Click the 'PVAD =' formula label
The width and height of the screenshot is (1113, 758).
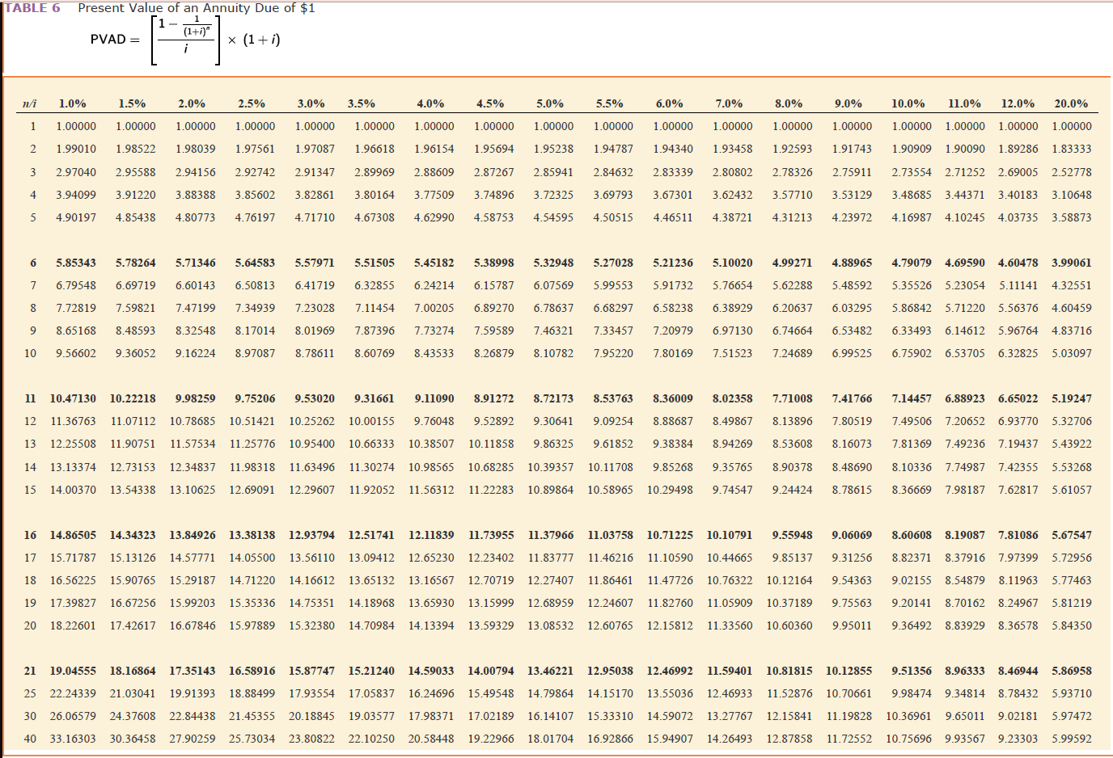[x=115, y=40]
